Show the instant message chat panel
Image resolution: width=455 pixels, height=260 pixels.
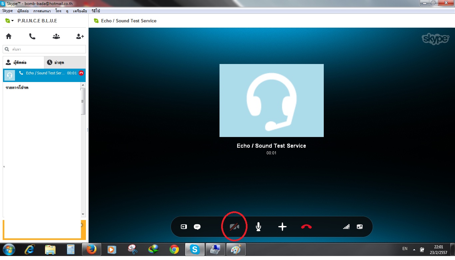click(x=197, y=227)
